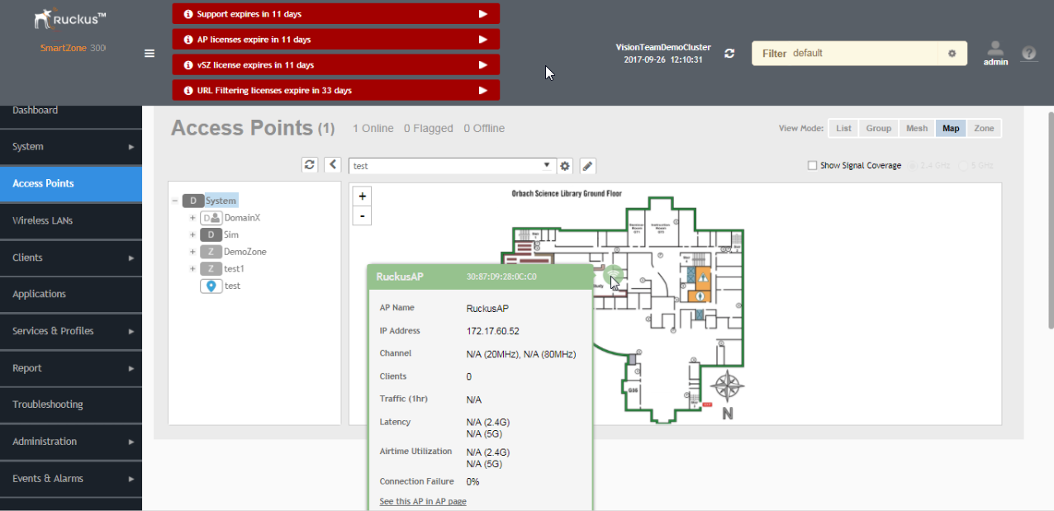Open the help question mark icon
Image resolution: width=1054 pixels, height=511 pixels.
click(1028, 53)
